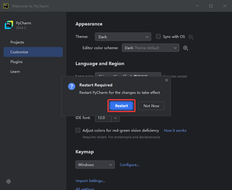
Task: Open the How it works link
Action: [x=175, y=131]
